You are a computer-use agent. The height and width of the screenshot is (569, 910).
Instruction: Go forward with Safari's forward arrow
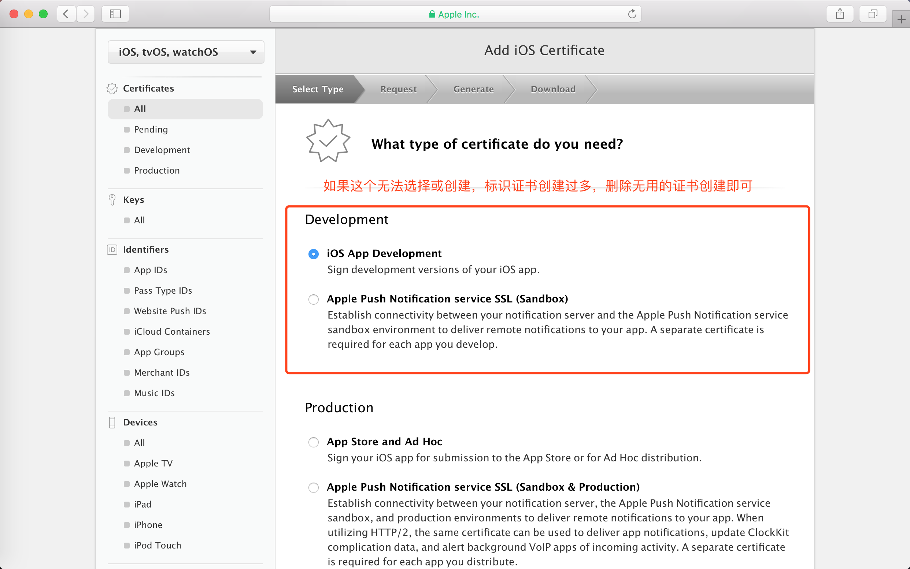pos(85,14)
